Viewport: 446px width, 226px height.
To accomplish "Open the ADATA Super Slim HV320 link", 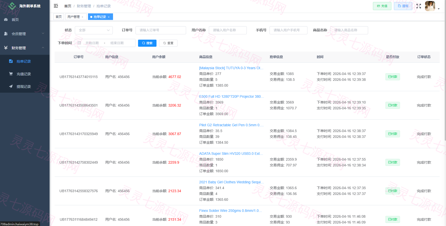I will [x=231, y=154].
